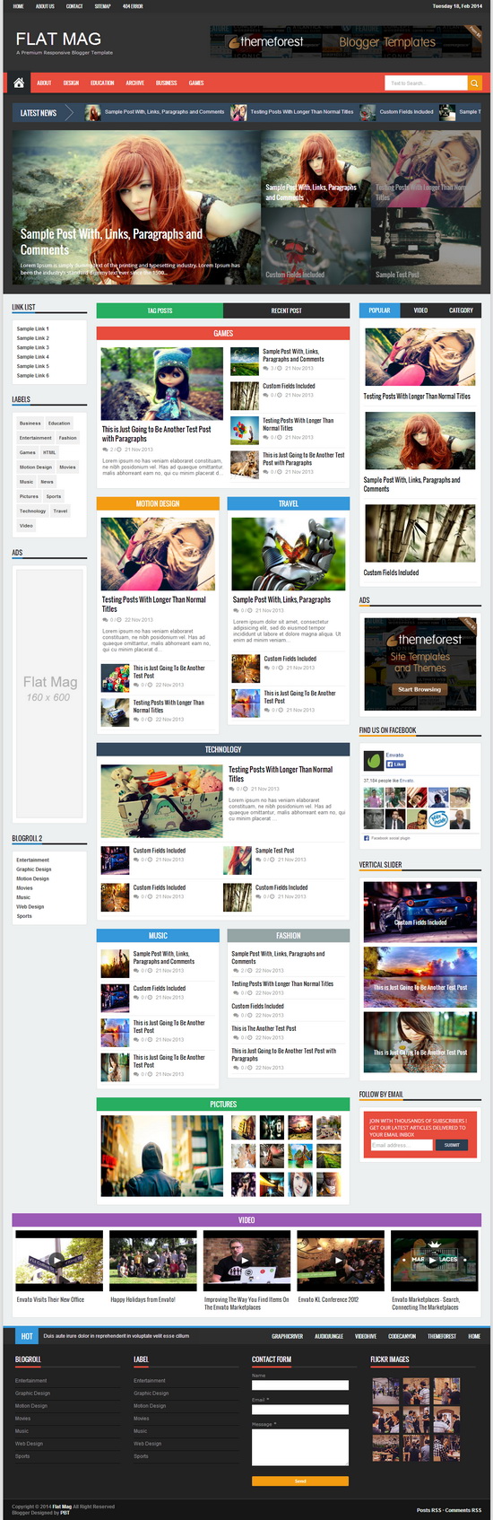Viewport: 493px width, 1520px height.
Task: Open the Games menu item
Action: click(x=196, y=83)
